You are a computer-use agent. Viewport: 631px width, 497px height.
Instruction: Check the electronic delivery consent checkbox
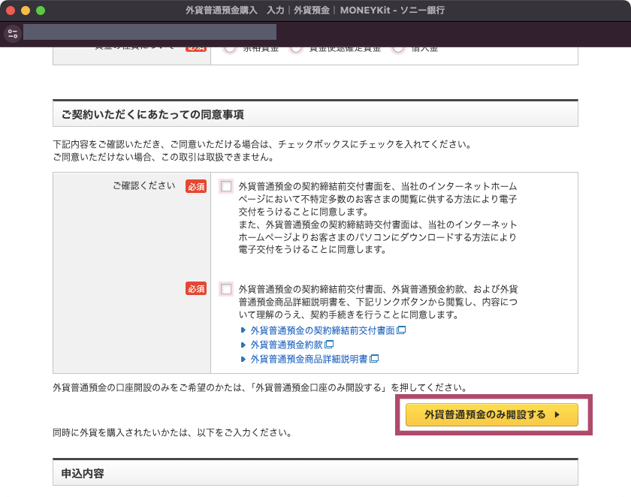pyautogui.click(x=226, y=186)
